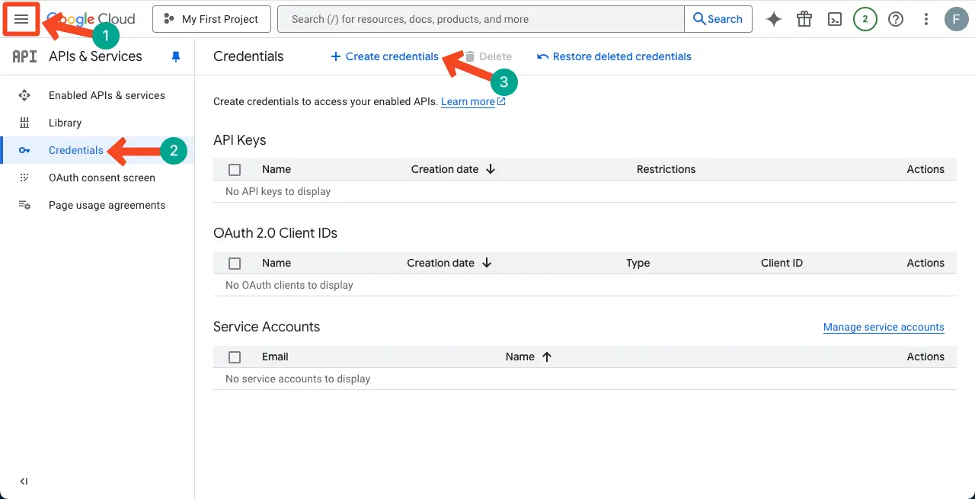Activate Cloud Shell terminal icon
The image size is (975, 499).
pyautogui.click(x=835, y=19)
